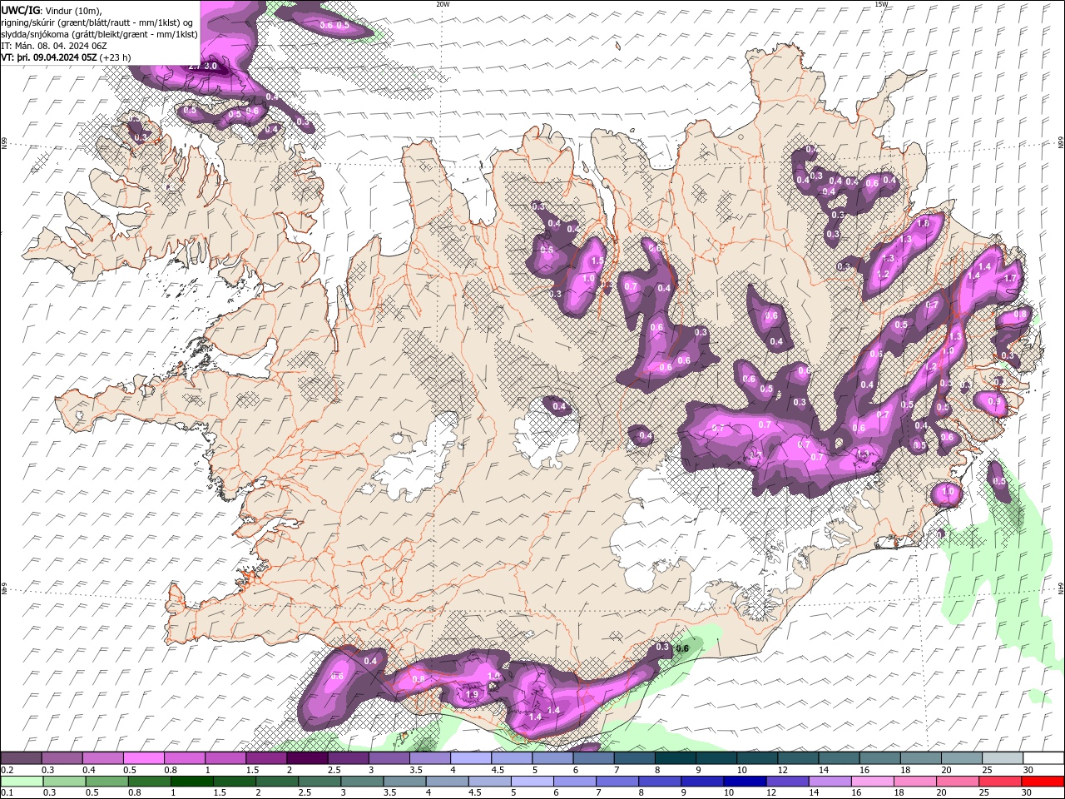Select upper legend swatch between 3 and 3.5

pos(389,758)
